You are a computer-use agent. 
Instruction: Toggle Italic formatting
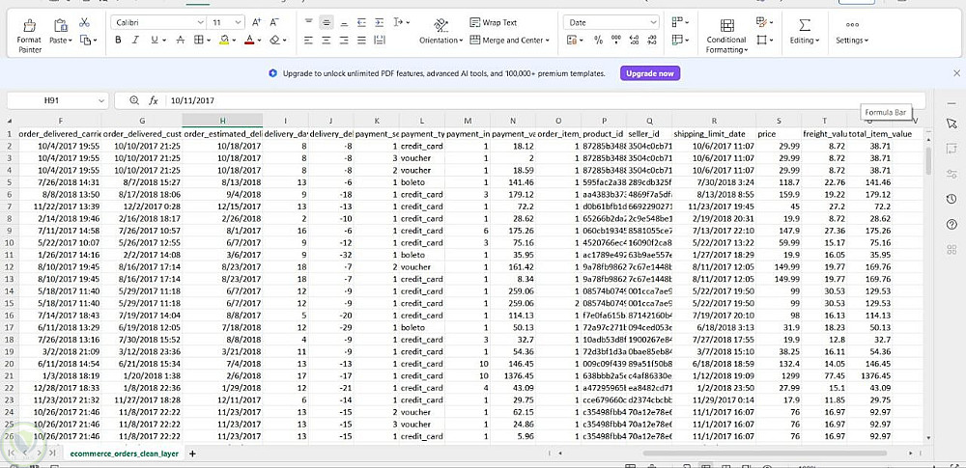(135, 40)
